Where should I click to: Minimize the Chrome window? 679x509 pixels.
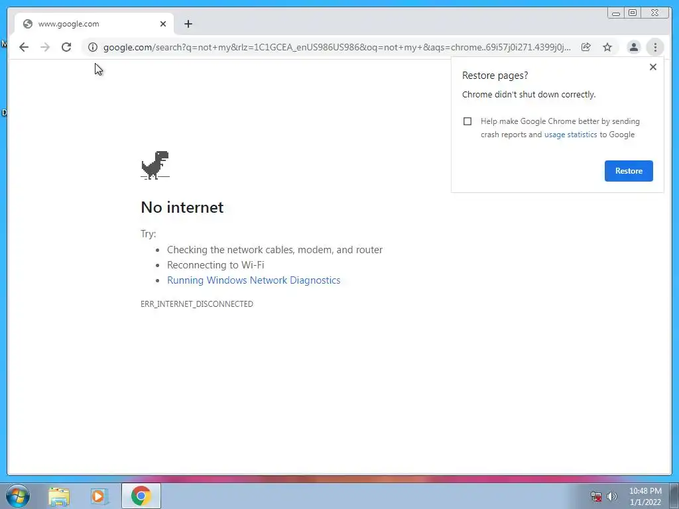point(616,13)
